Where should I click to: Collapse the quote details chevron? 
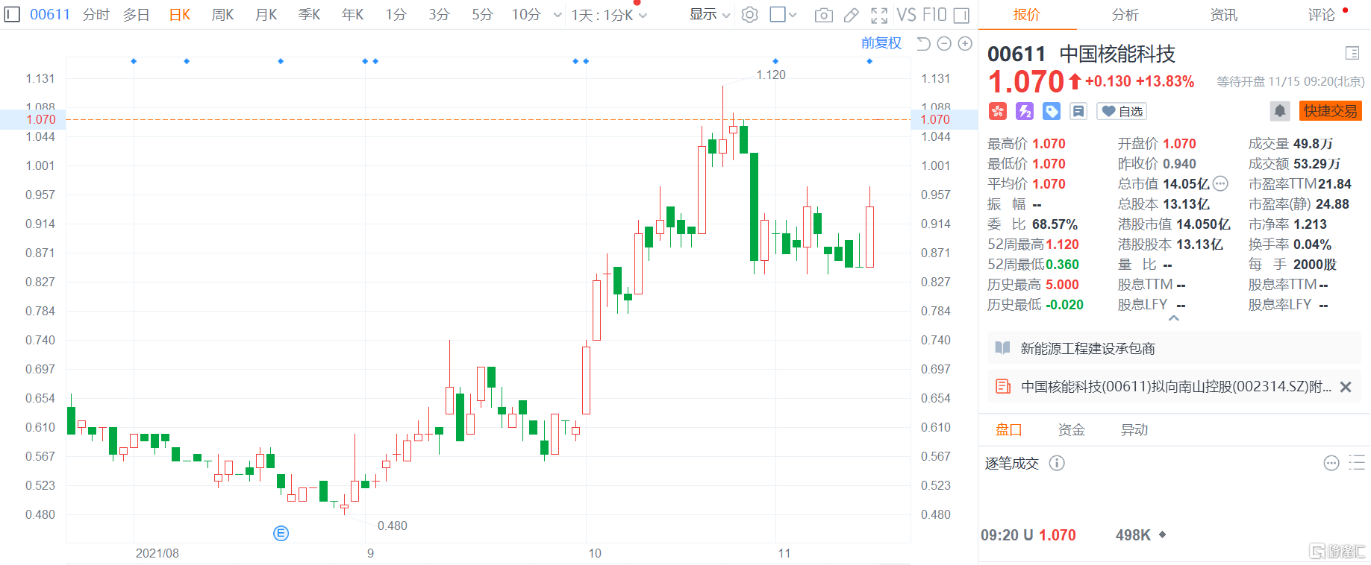pos(1174,318)
